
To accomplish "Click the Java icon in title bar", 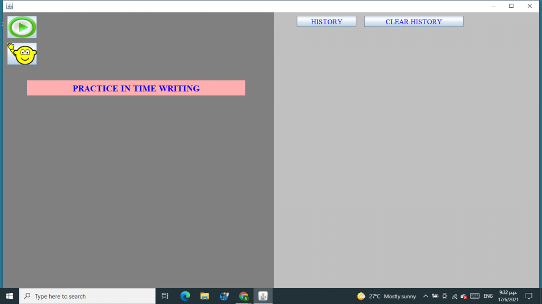I will [x=9, y=6].
